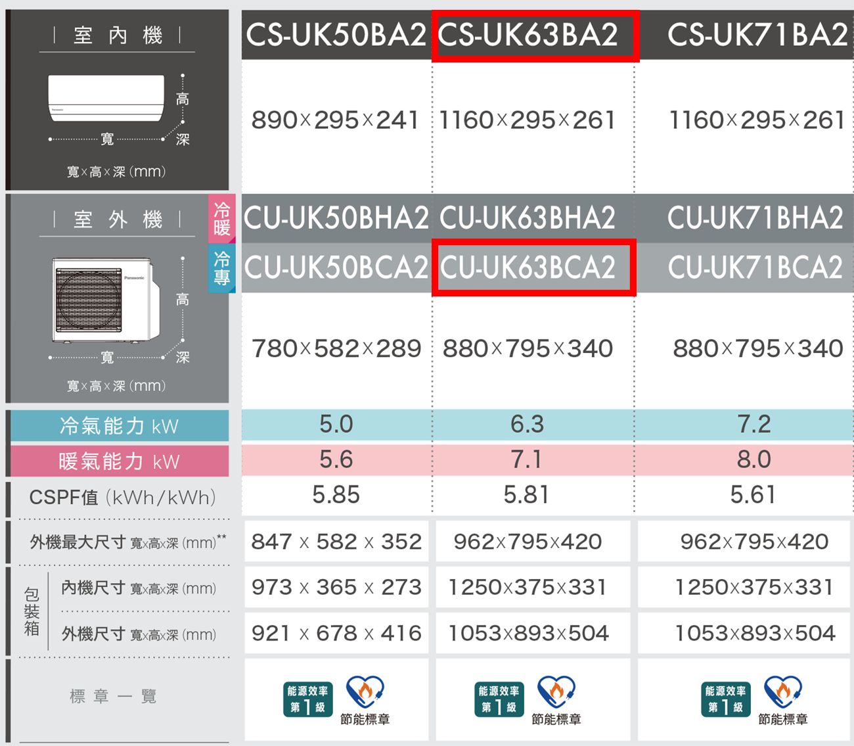Click outdoor dimensions 780×582×289

[x=336, y=348]
